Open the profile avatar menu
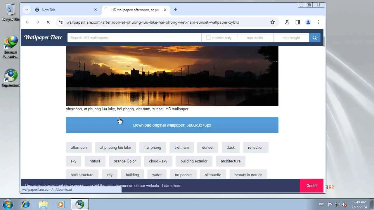This screenshot has width=374, height=210. click(308, 22)
